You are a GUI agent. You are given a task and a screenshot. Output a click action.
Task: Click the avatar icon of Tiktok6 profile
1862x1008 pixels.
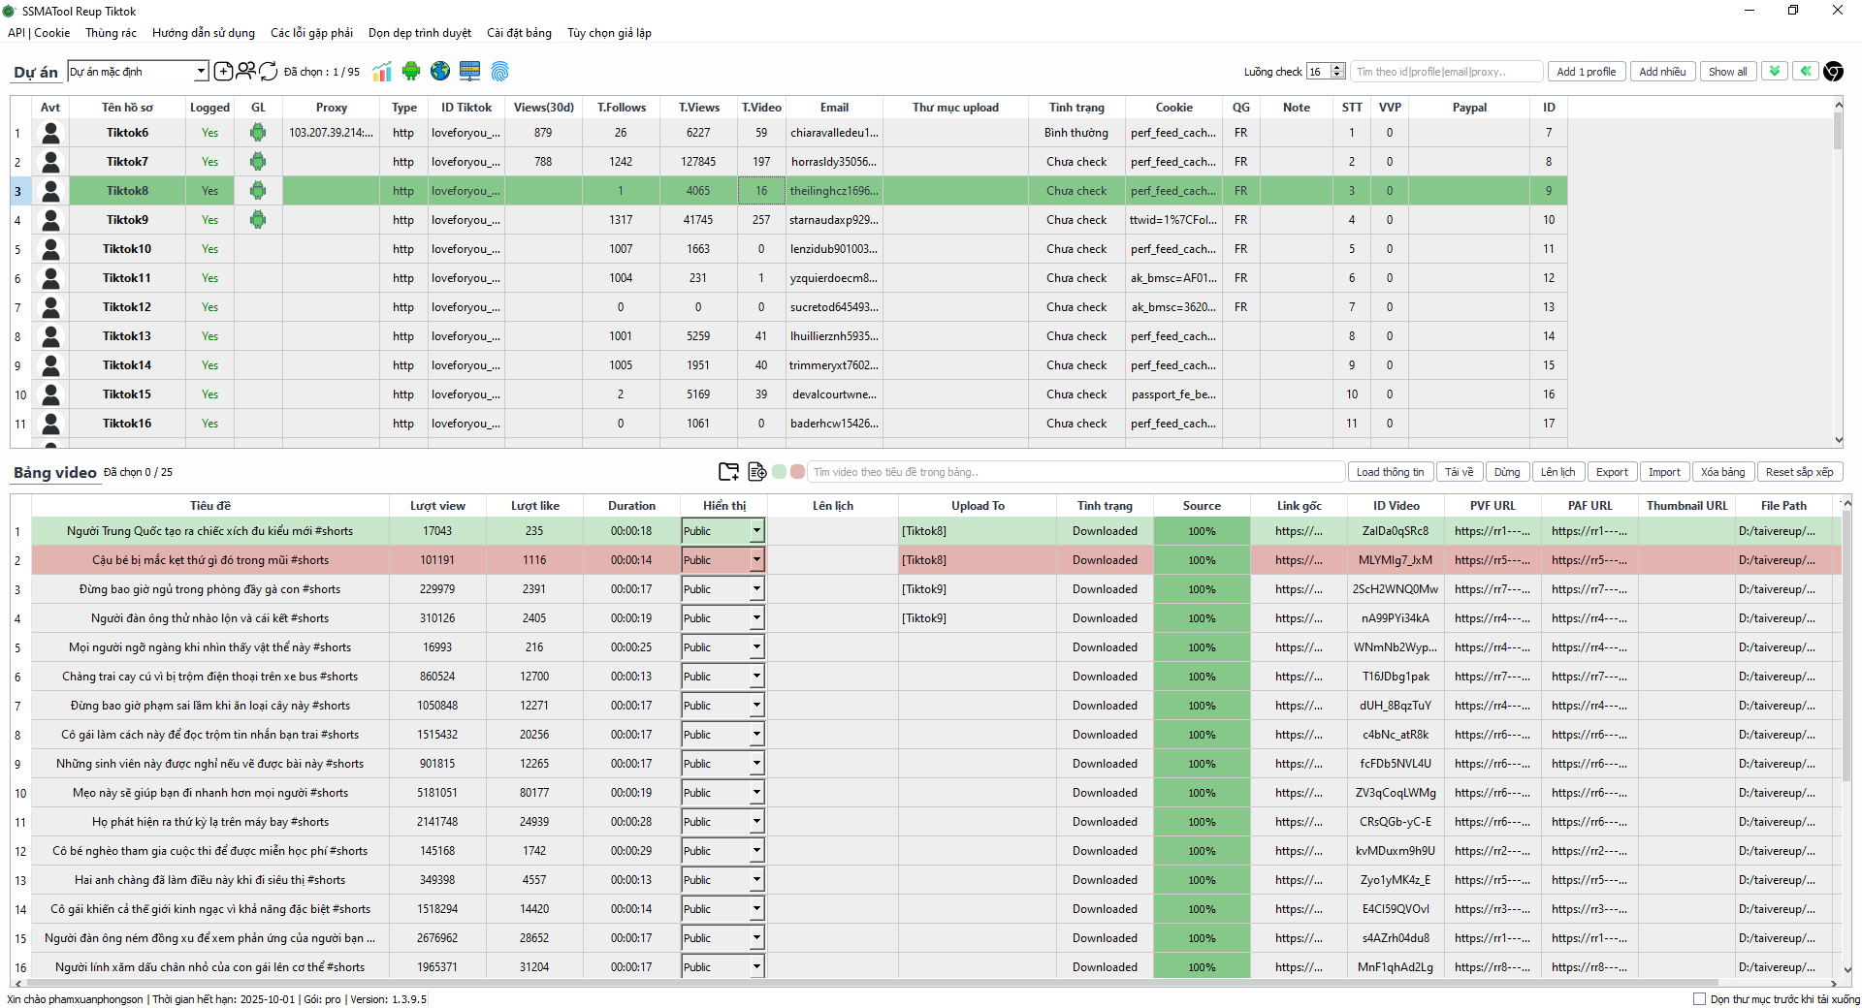click(x=50, y=133)
